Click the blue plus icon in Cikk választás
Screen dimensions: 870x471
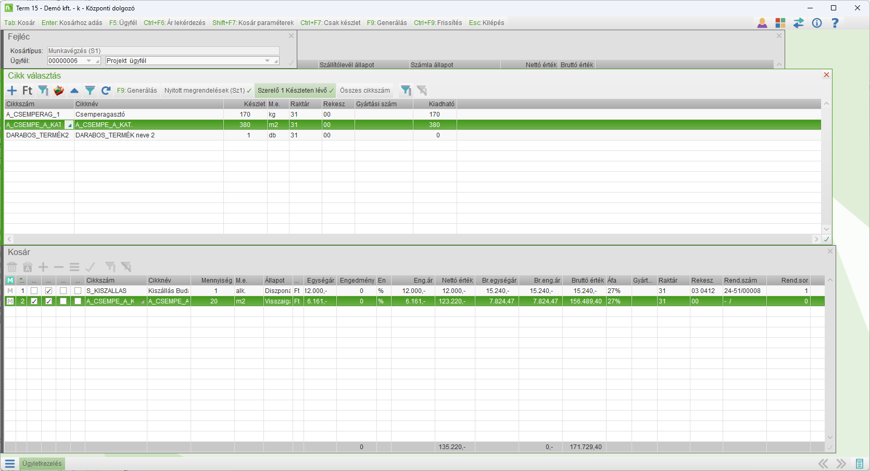point(12,91)
